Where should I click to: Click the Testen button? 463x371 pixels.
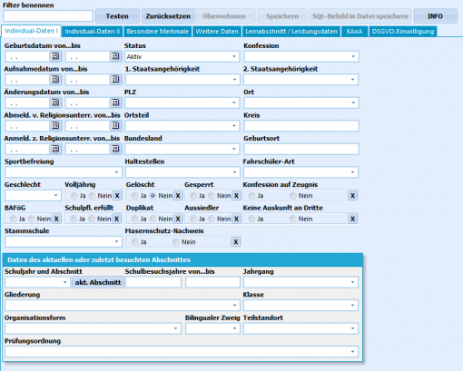(x=117, y=16)
